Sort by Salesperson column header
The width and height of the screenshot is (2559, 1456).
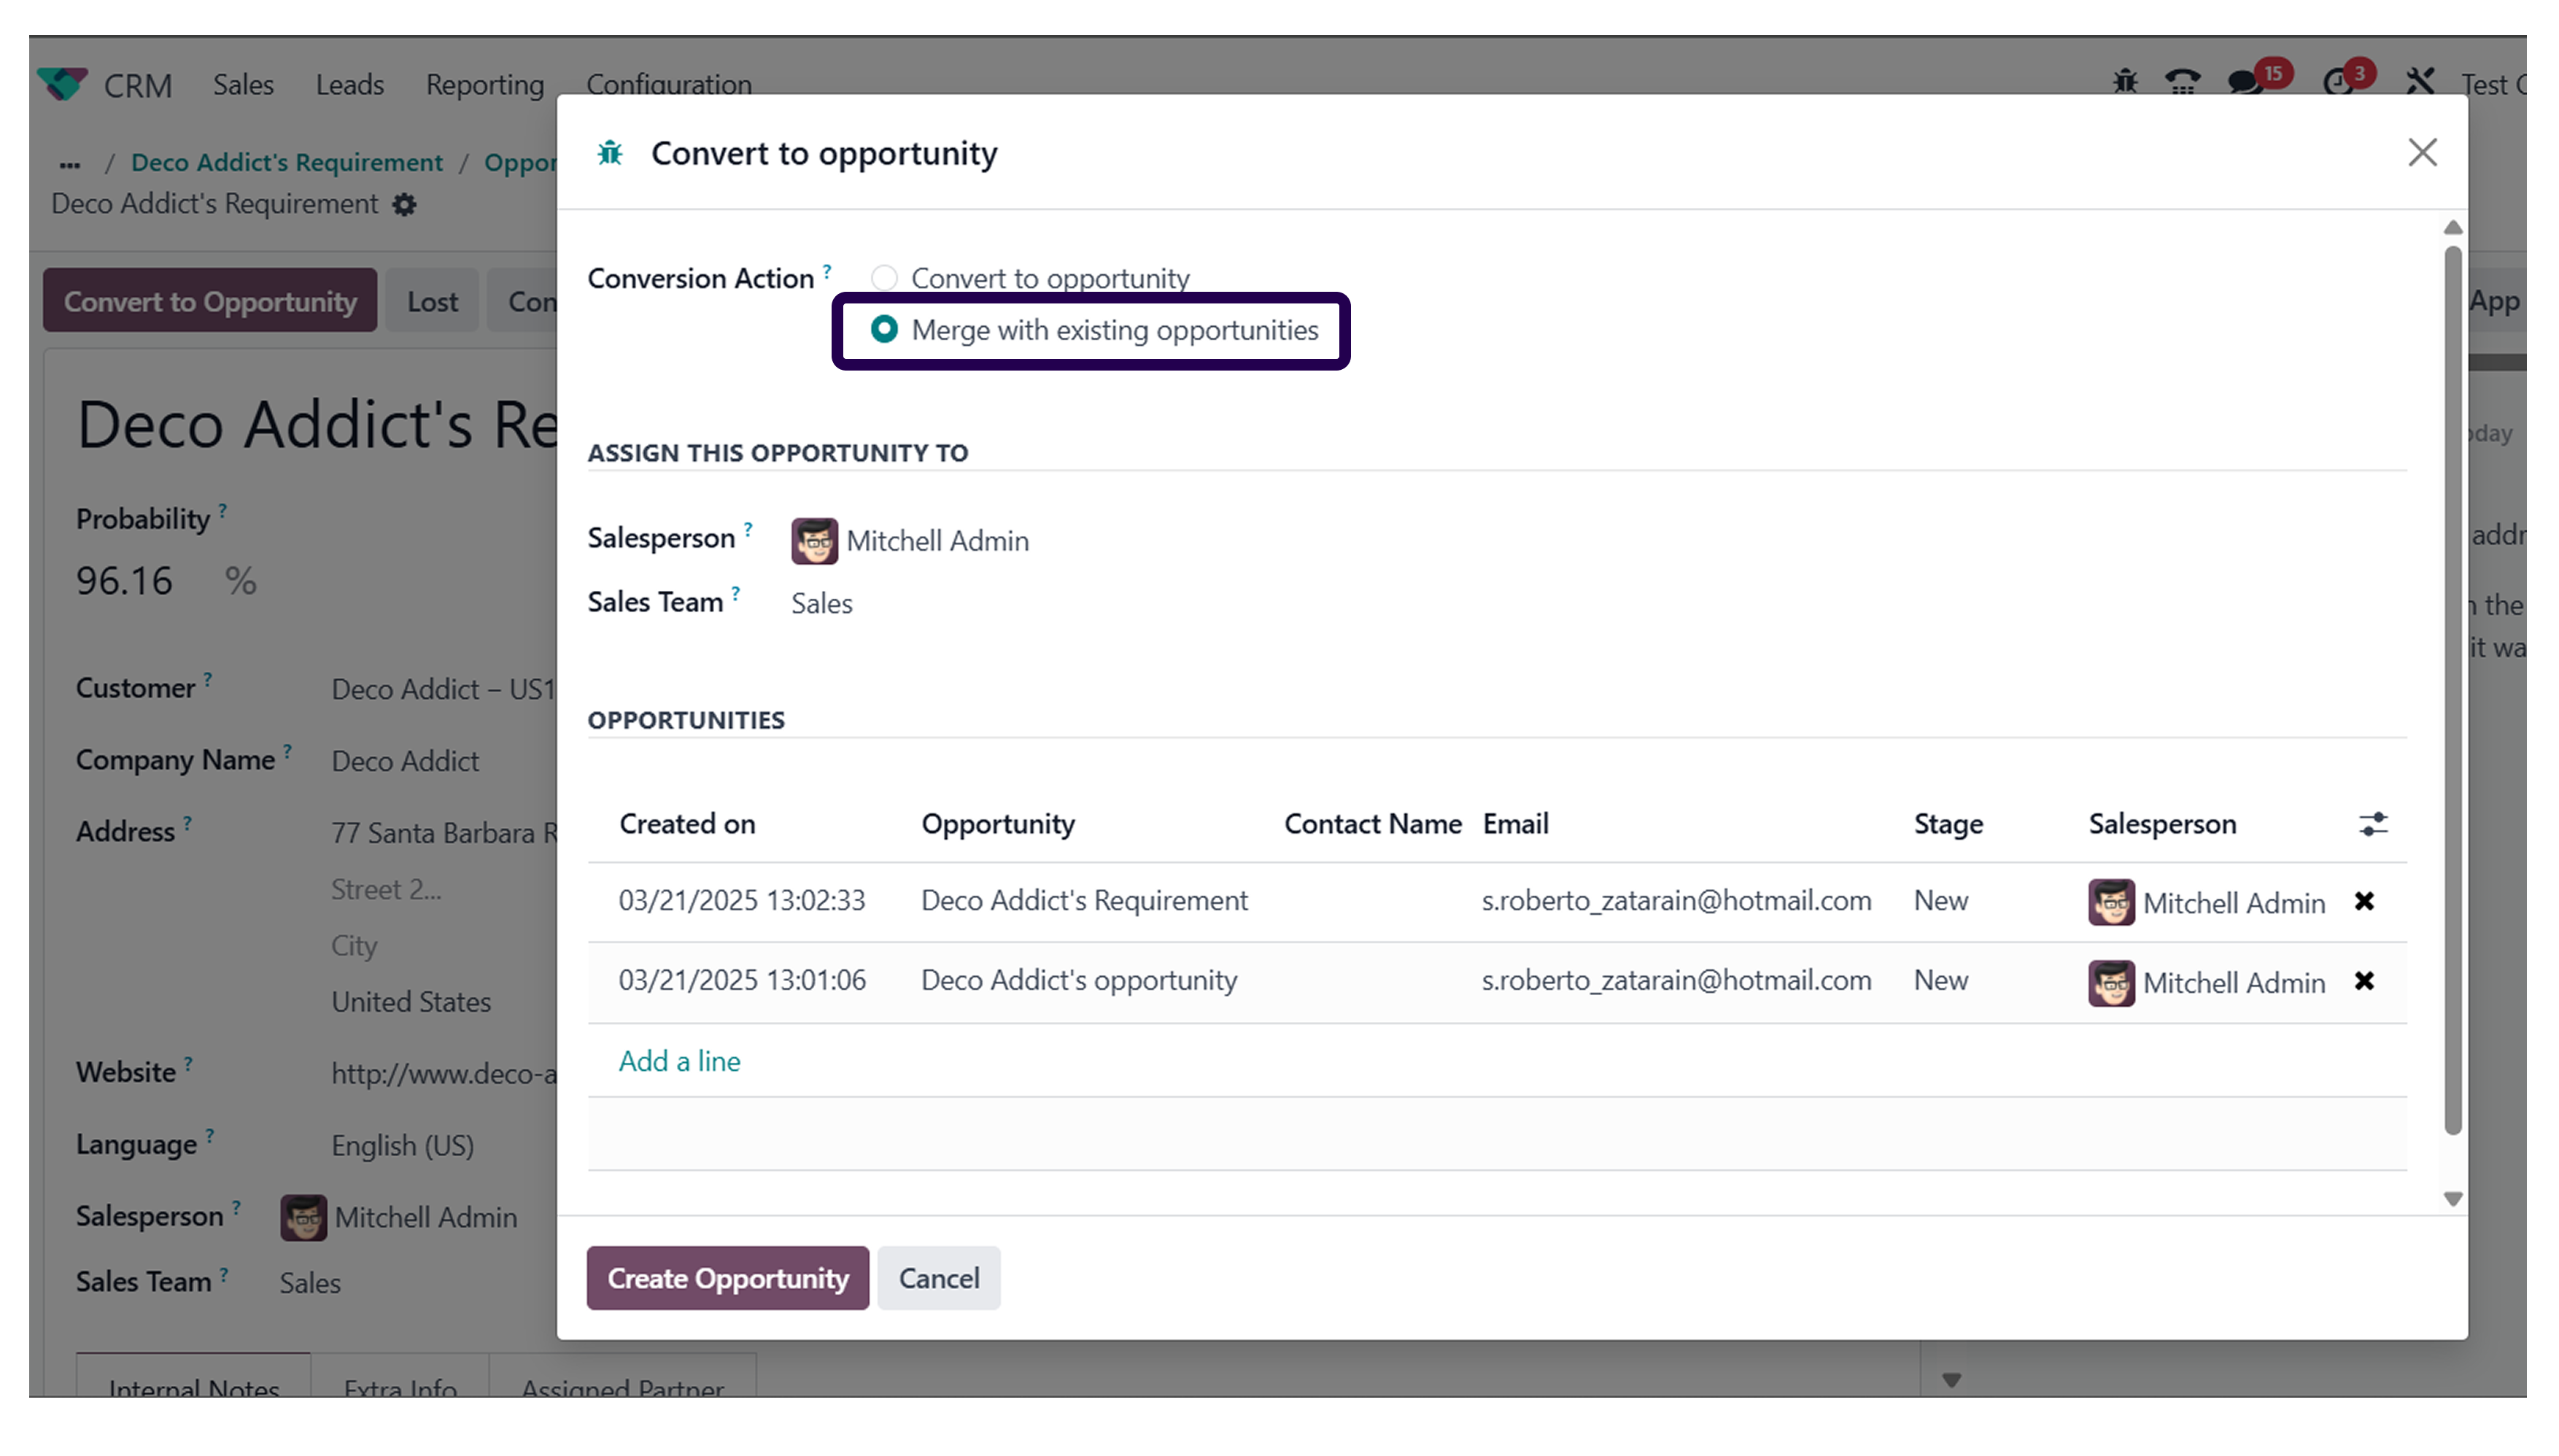click(x=2162, y=825)
